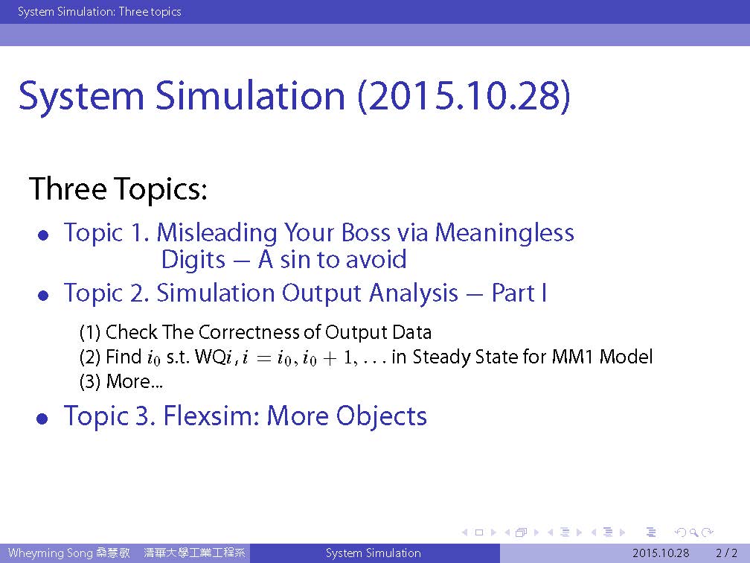Click the previous slide arrow in navigation bar
The image size is (750, 563).
tap(465, 532)
